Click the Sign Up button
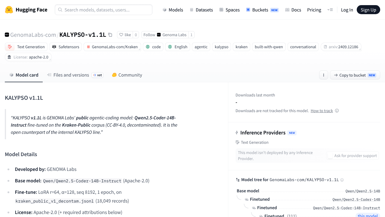This screenshot has height=217, width=385. point(368,10)
